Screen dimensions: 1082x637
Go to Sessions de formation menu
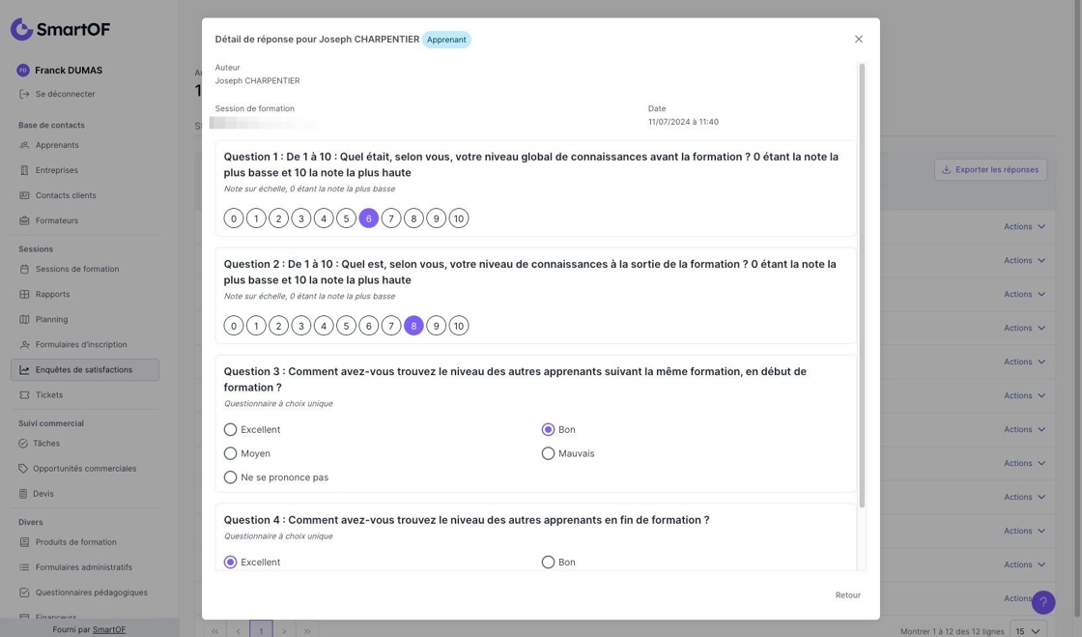point(77,269)
